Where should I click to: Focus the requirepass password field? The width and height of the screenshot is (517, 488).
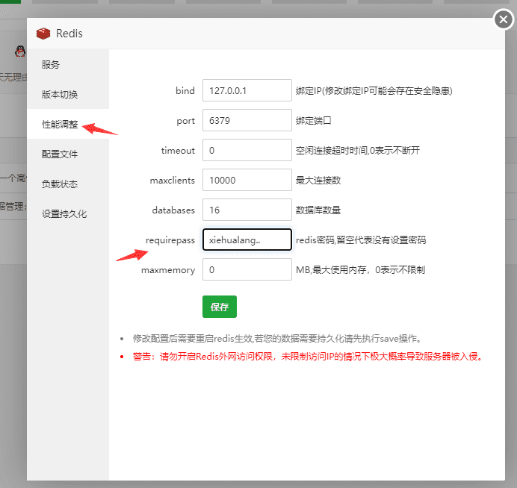point(246,240)
